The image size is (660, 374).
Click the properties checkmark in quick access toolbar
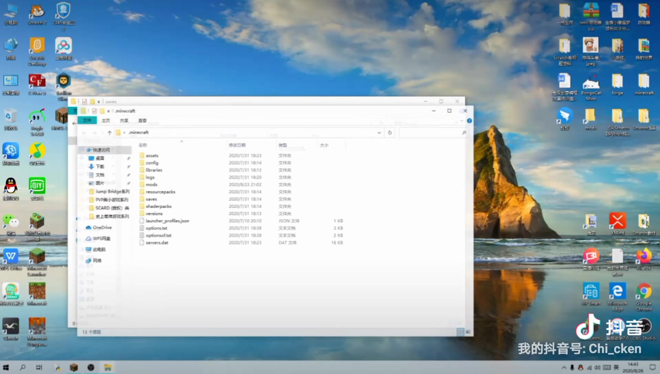[x=94, y=111]
